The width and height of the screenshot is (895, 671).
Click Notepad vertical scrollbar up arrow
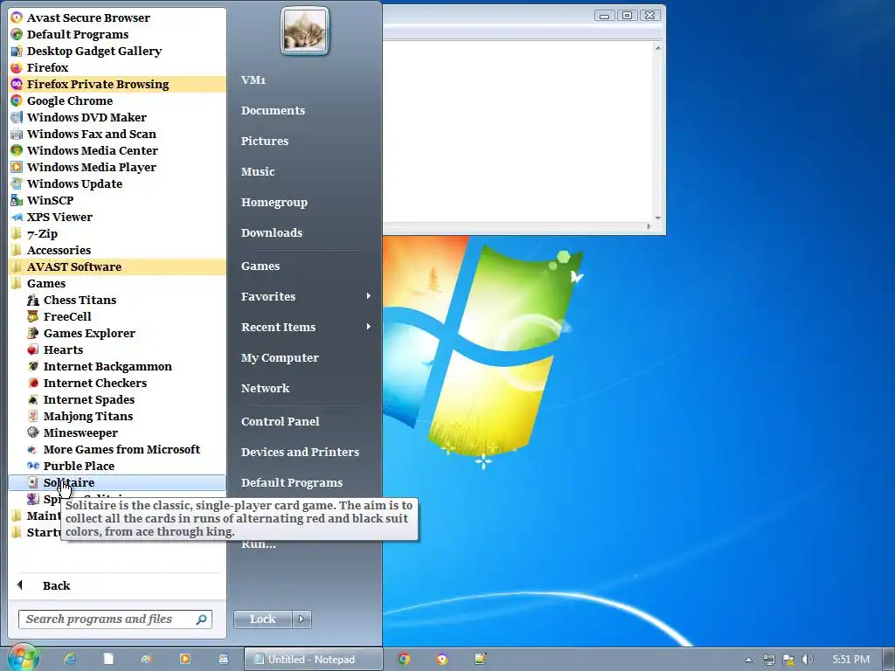pos(657,49)
